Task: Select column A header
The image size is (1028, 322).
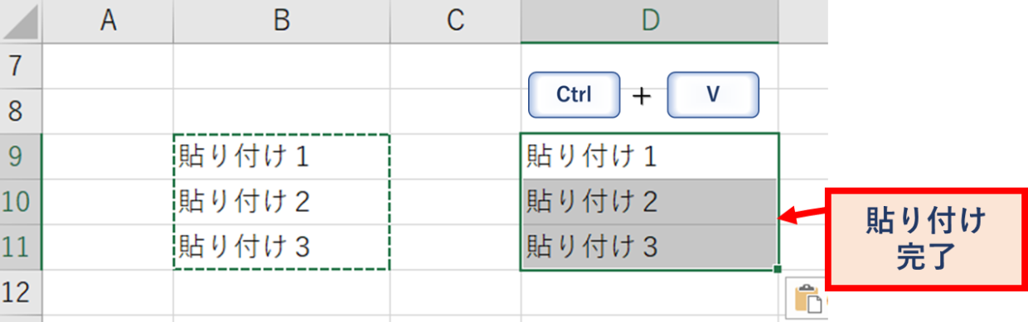Action: click(x=107, y=22)
